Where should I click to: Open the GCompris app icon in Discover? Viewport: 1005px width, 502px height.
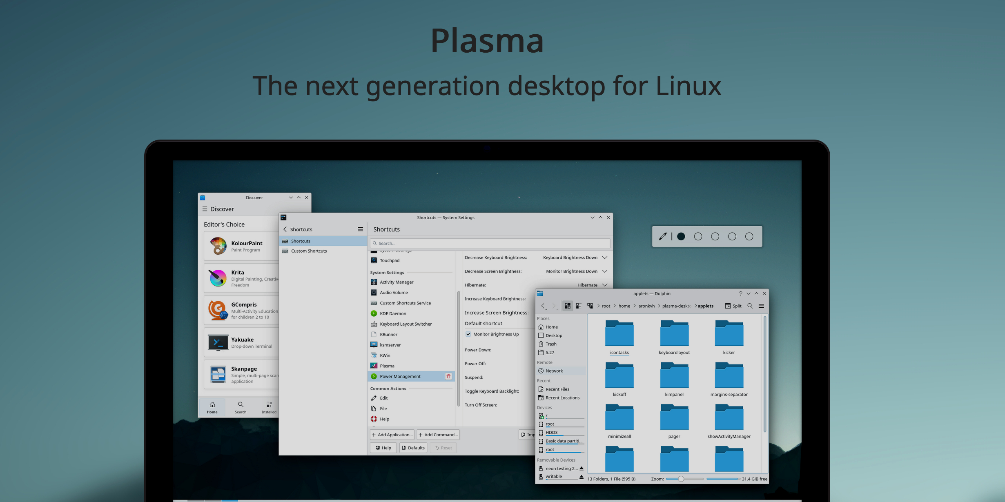coord(218,310)
